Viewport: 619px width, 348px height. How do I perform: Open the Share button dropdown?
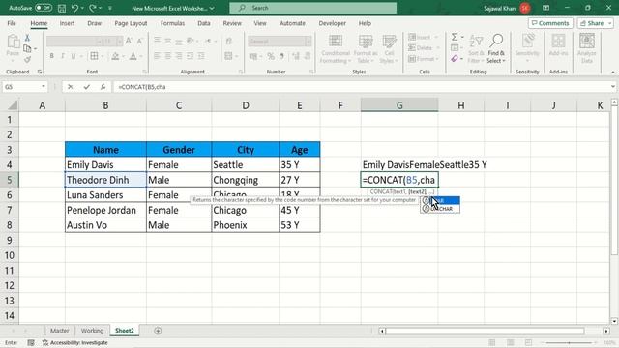click(x=610, y=23)
